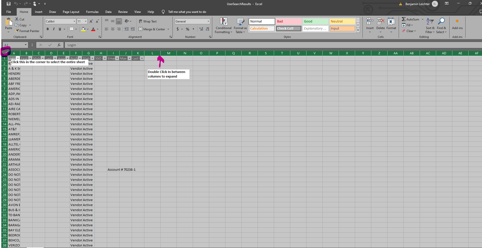Screen dimensions: 482x248
Task: Open the Page Layout tab
Action: tap(71, 12)
